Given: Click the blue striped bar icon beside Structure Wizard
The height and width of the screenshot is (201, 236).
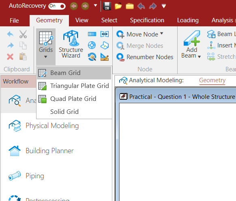Looking at the screenshot, I should [92, 34].
